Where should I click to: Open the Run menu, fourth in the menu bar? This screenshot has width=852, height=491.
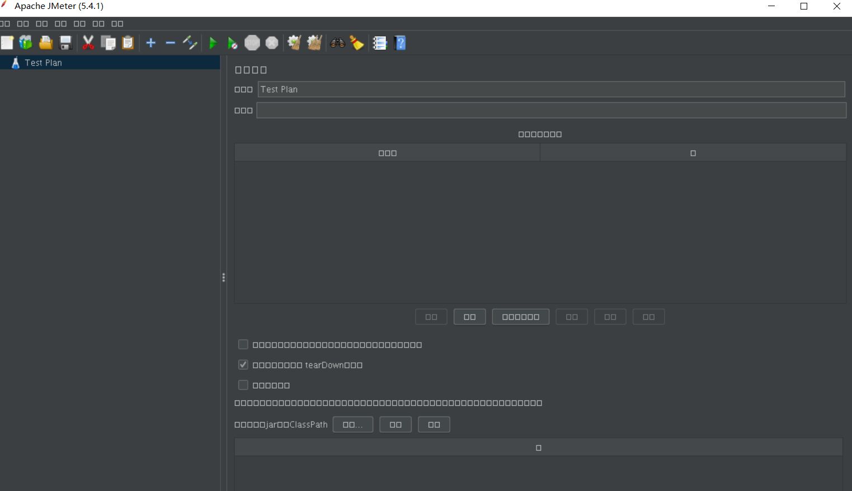tap(61, 24)
